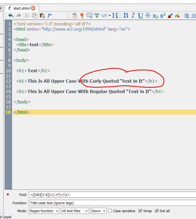
Task: Set background color with paint bucket icon
Action: (178, 16)
